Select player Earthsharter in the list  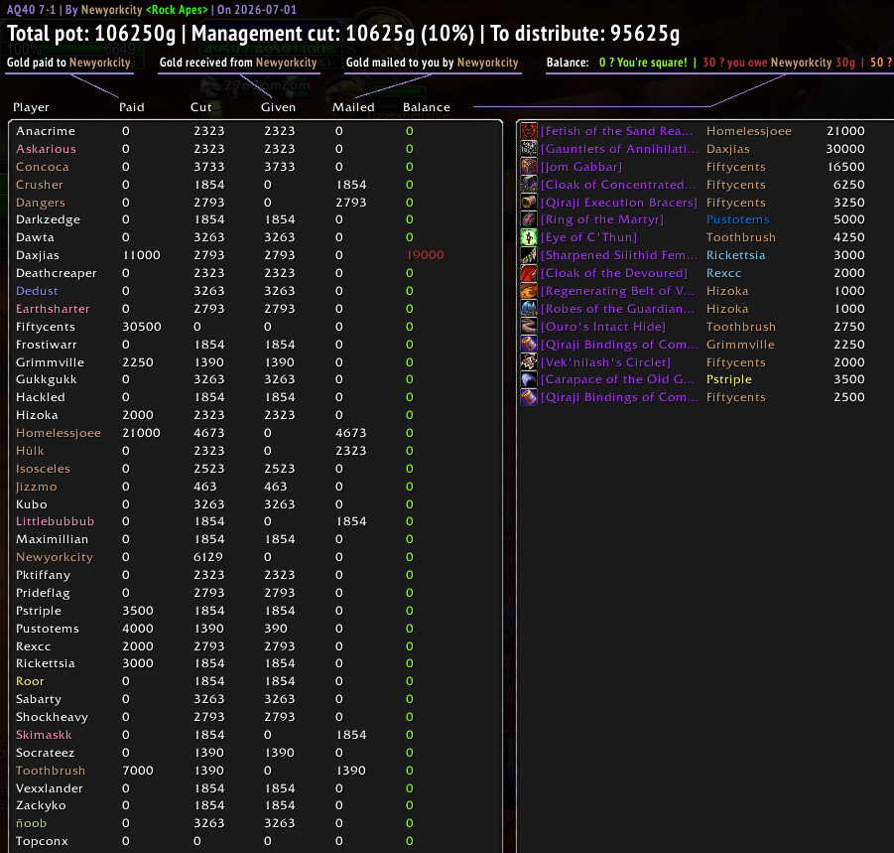pyautogui.click(x=53, y=309)
